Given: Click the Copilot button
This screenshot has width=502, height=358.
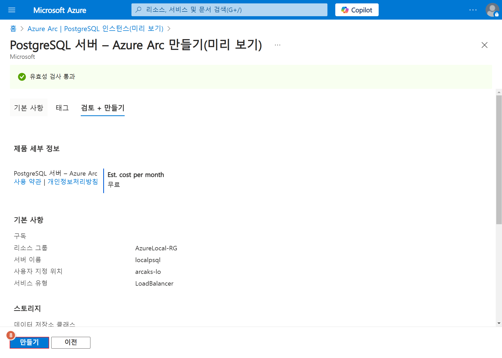Looking at the screenshot, I should pyautogui.click(x=357, y=10).
